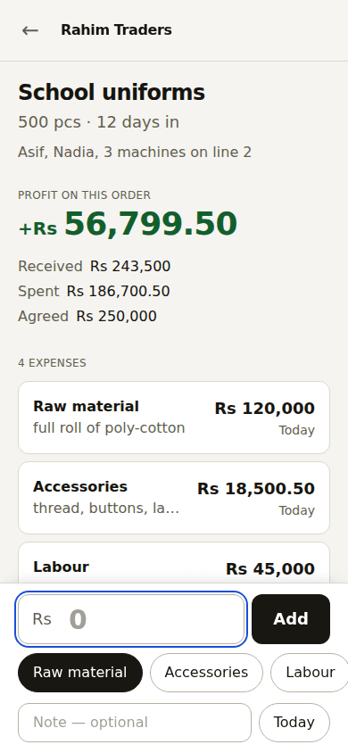
Task: Tap the Spent Rs 186,700.50 row
Action: pos(94,291)
